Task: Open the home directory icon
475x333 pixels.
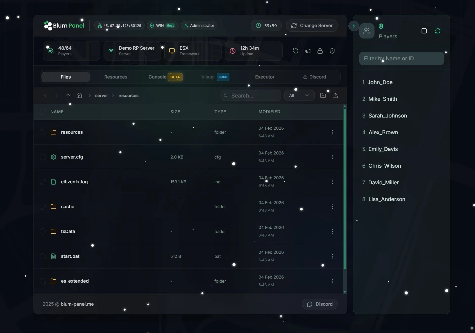Action: 79,95
